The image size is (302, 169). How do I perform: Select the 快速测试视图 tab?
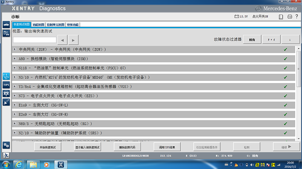pyautogui.click(x=22, y=25)
